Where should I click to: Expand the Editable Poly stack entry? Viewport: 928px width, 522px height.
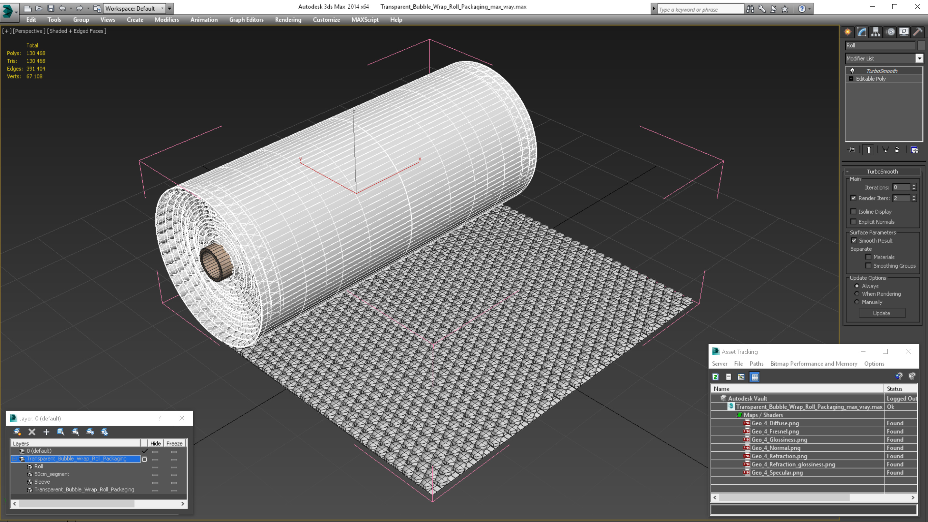pos(851,79)
